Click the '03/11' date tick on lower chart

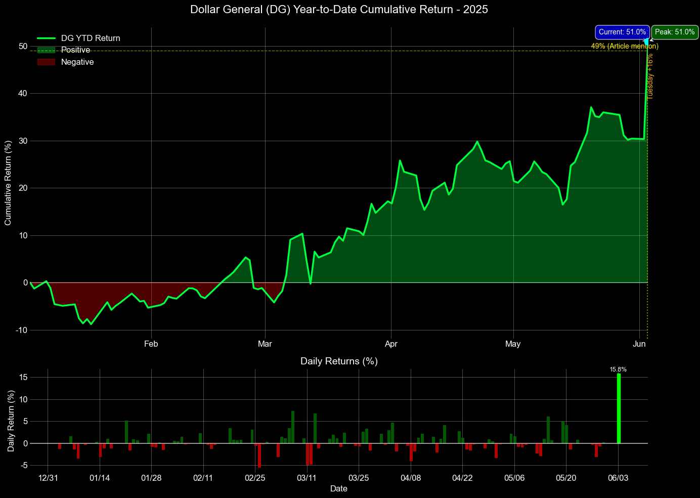[x=307, y=478]
